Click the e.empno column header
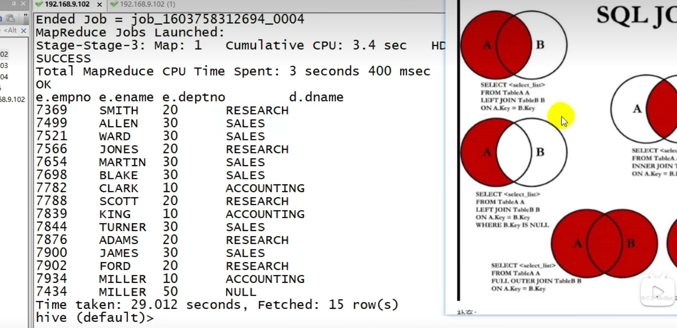Image resolution: width=677 pixels, height=328 pixels. click(64, 97)
